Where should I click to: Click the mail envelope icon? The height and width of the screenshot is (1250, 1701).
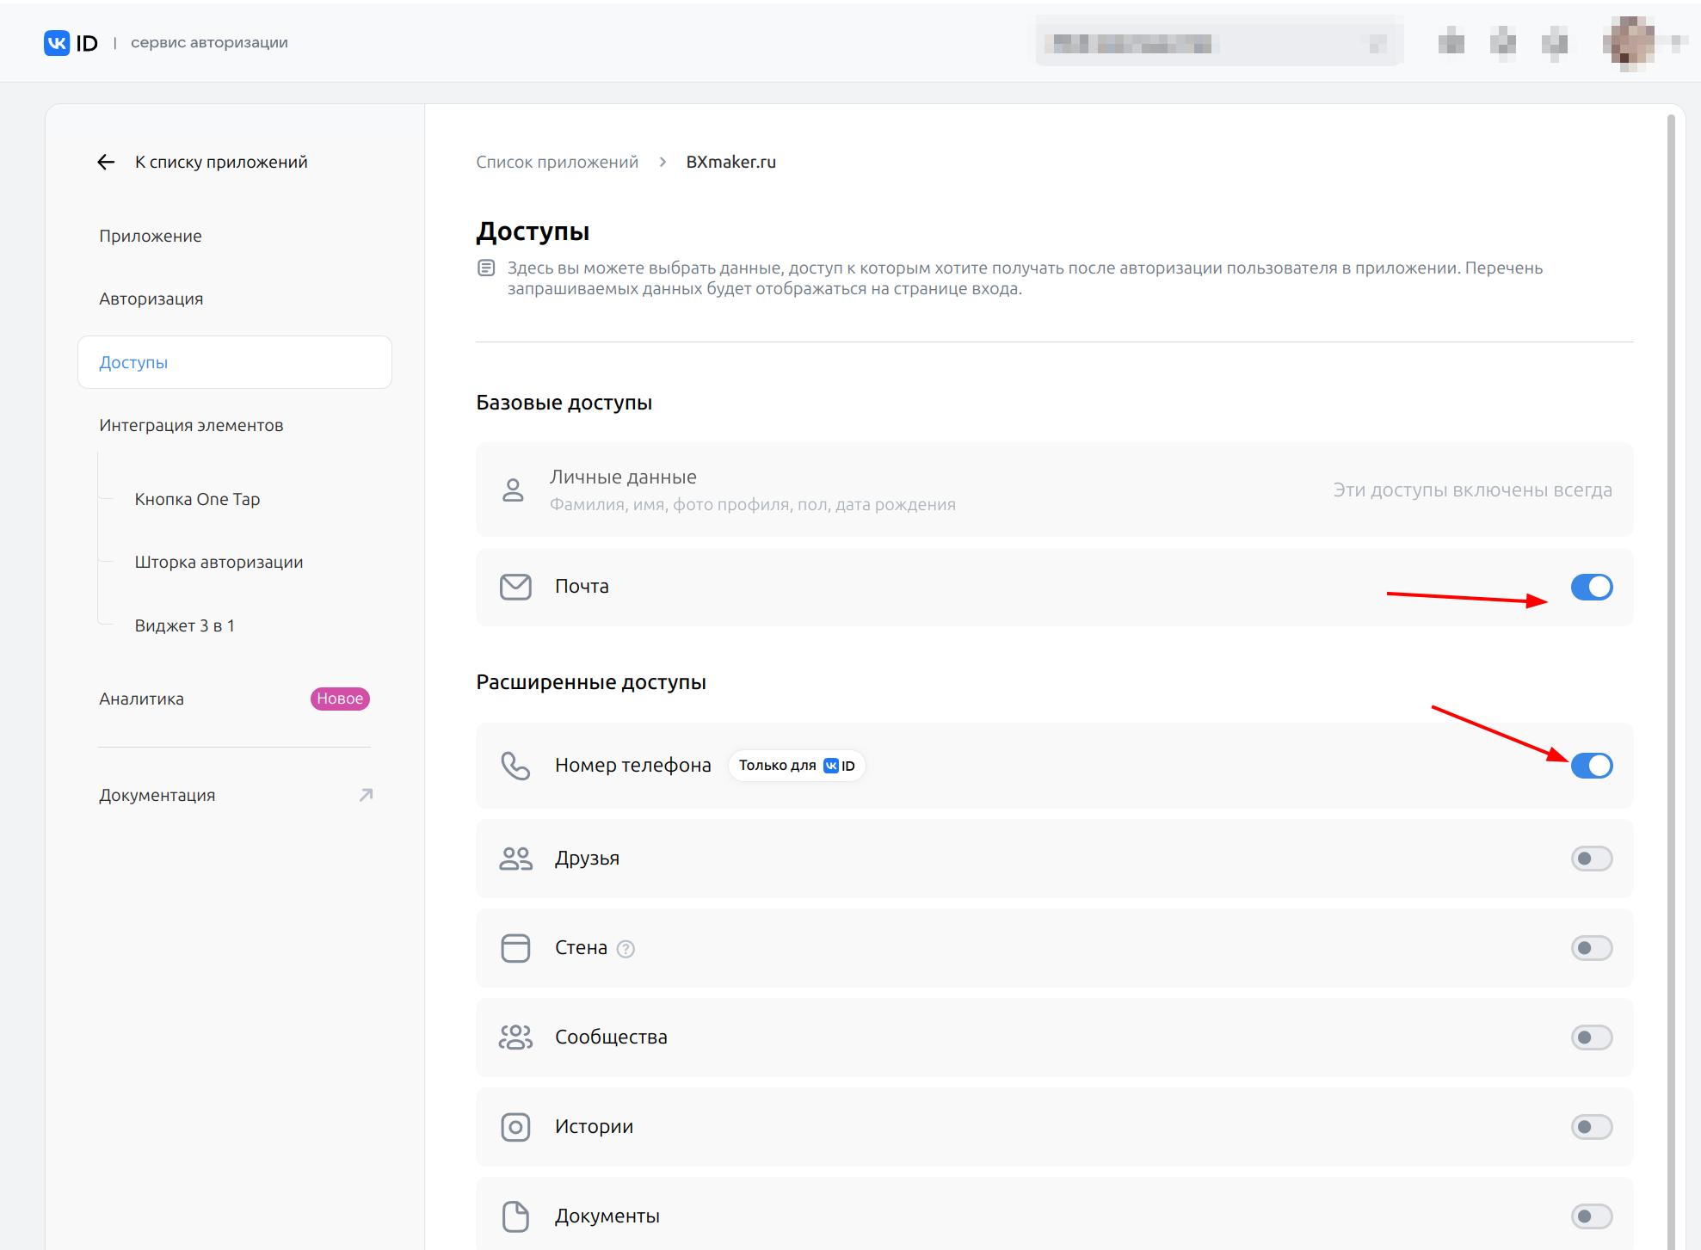pyautogui.click(x=515, y=587)
